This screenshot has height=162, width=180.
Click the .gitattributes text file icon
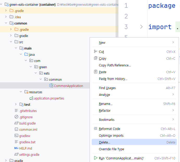[x=16, y=111]
